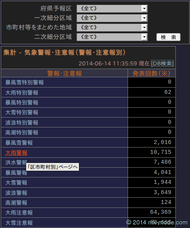The image size is (190, 228).
Task: Select the 波浪特別警報 row label
Action: coord(22,123)
